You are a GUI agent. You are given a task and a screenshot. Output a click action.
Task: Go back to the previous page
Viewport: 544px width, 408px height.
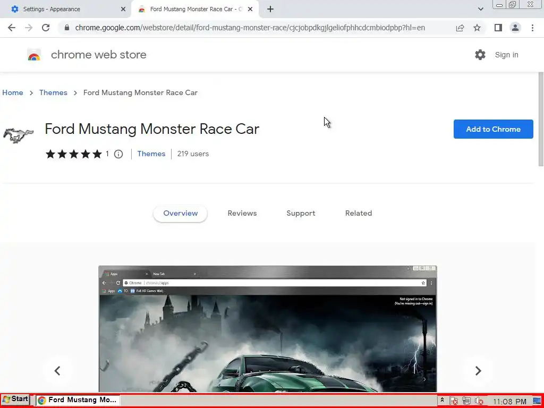(x=12, y=28)
